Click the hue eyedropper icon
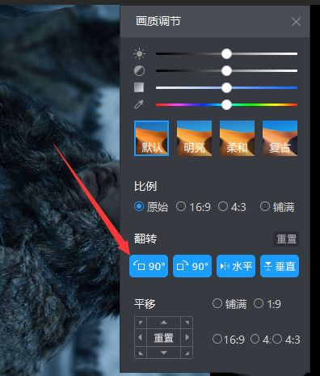 pos(139,104)
